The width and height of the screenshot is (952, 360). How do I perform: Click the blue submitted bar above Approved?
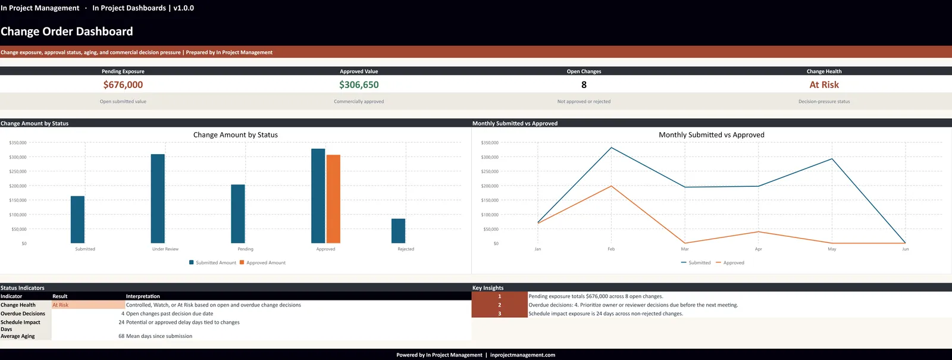[x=318, y=196]
